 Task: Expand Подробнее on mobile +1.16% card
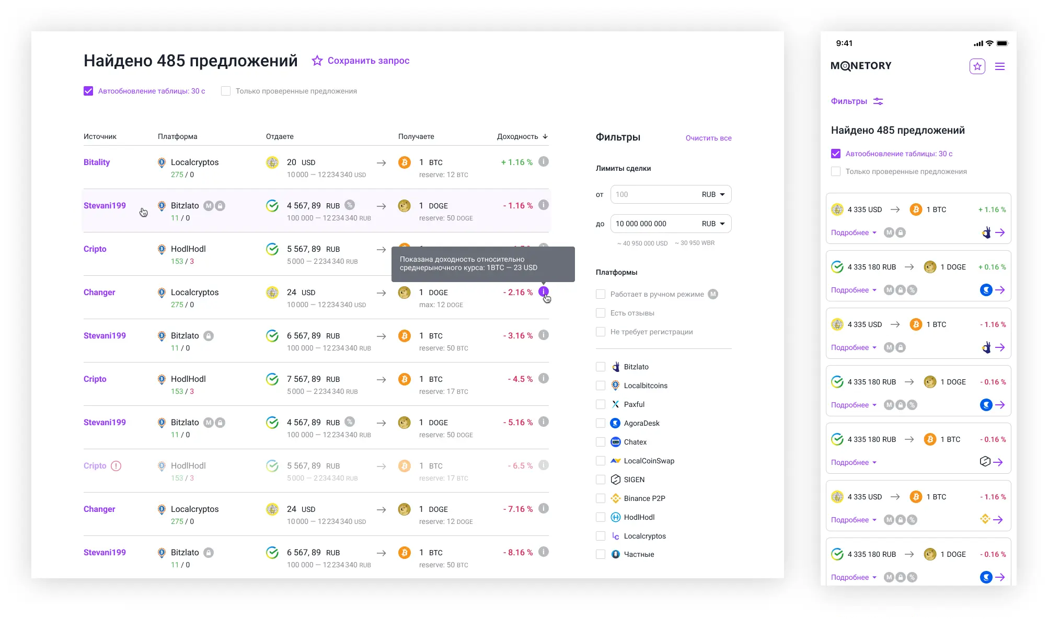tap(854, 232)
